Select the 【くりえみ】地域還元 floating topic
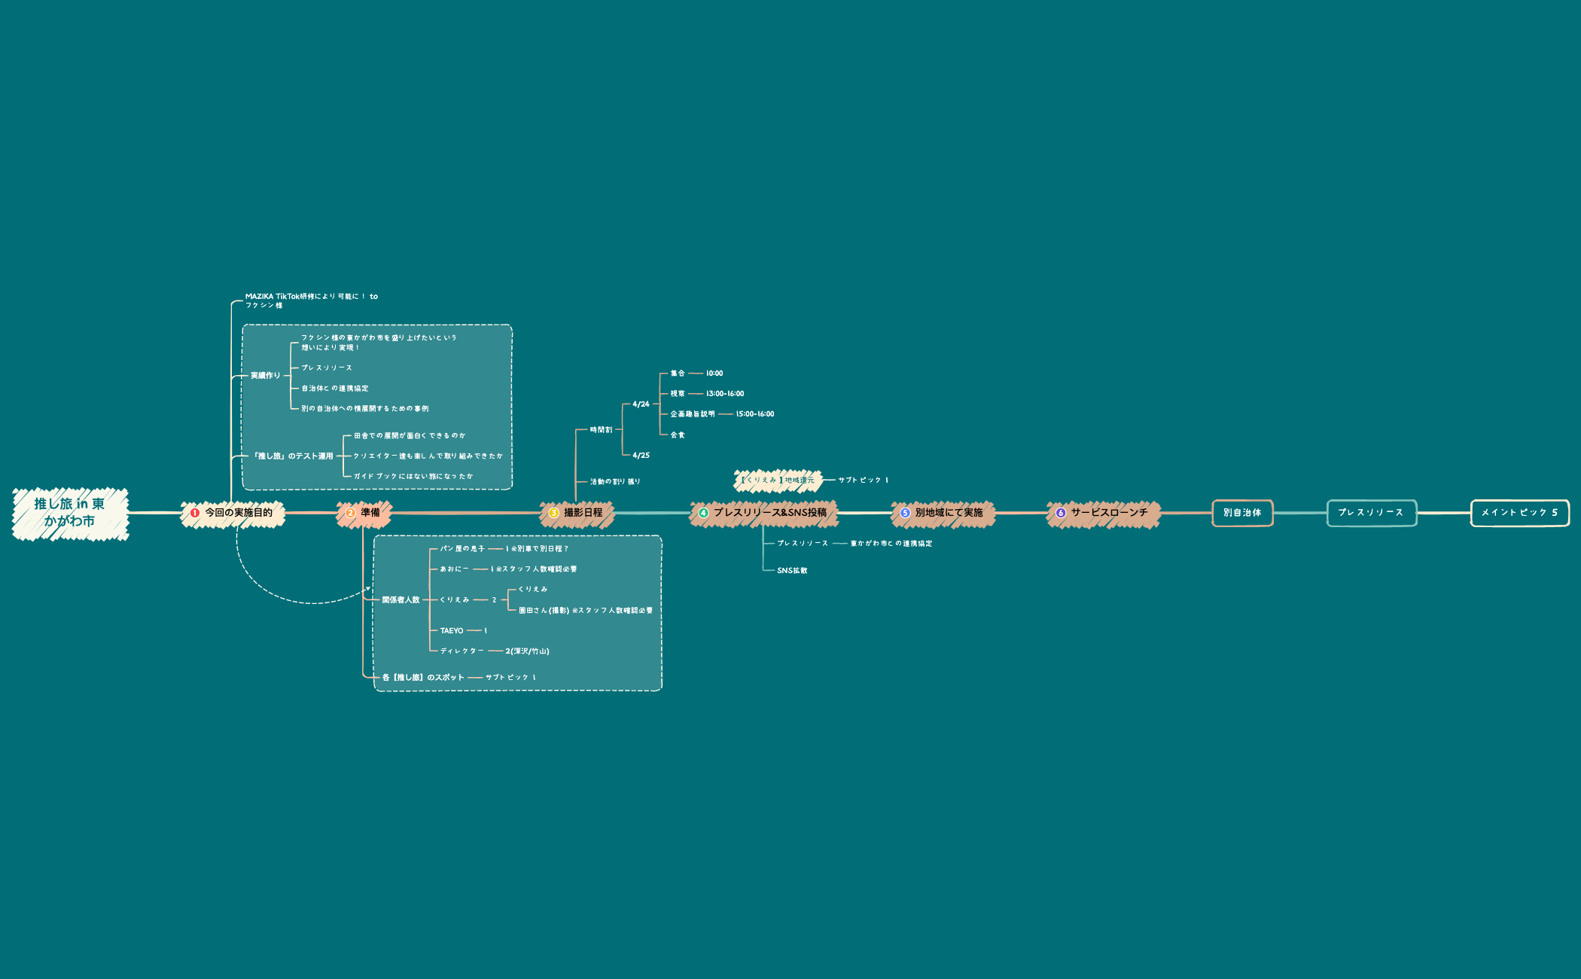This screenshot has width=1581, height=979. tap(778, 480)
